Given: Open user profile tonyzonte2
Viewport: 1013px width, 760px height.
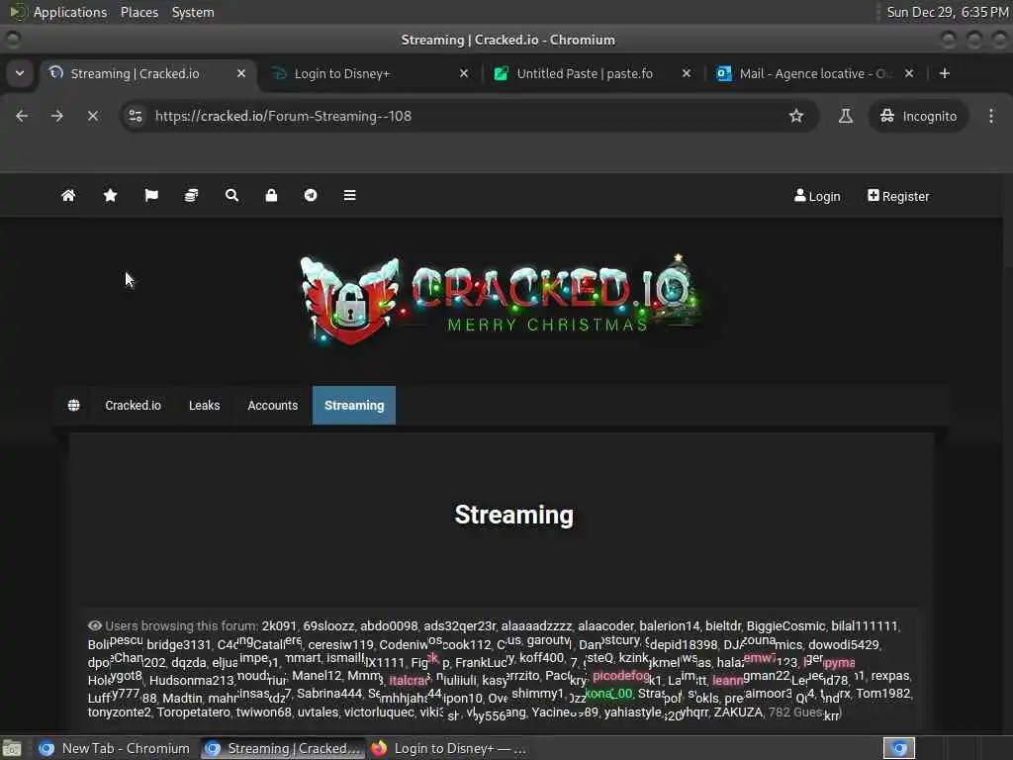Looking at the screenshot, I should [120, 712].
